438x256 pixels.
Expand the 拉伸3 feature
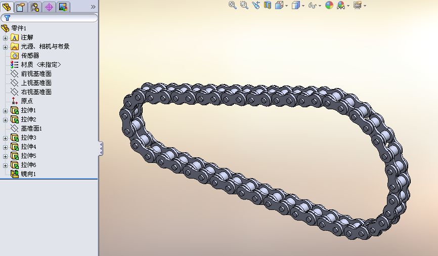pos(5,138)
